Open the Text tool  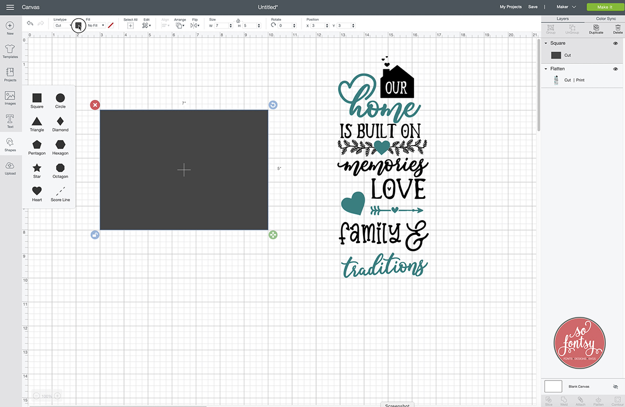click(10, 121)
